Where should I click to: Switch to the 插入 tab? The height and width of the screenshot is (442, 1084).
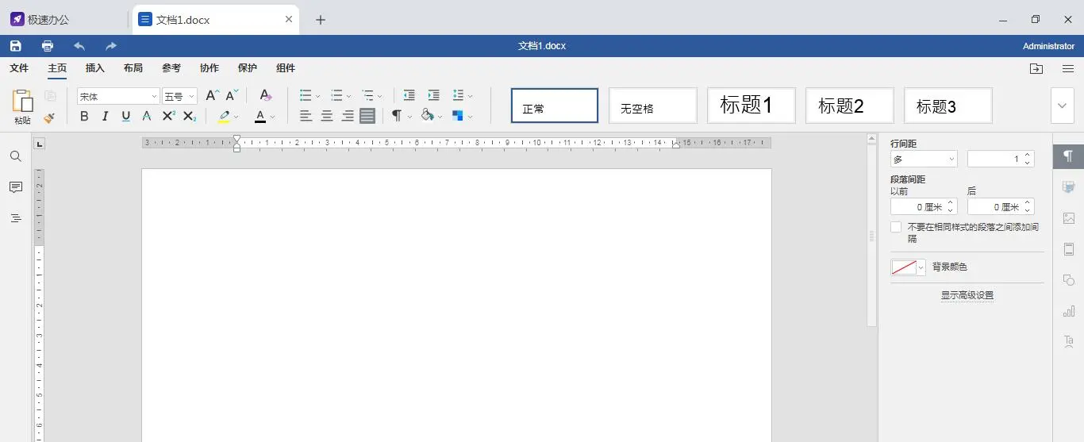(x=95, y=68)
